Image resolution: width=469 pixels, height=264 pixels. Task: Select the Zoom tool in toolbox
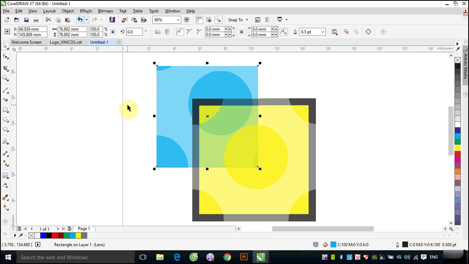5,78
